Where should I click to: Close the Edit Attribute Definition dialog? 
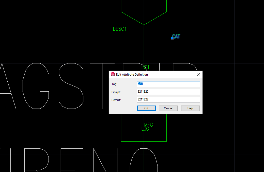tap(198, 74)
